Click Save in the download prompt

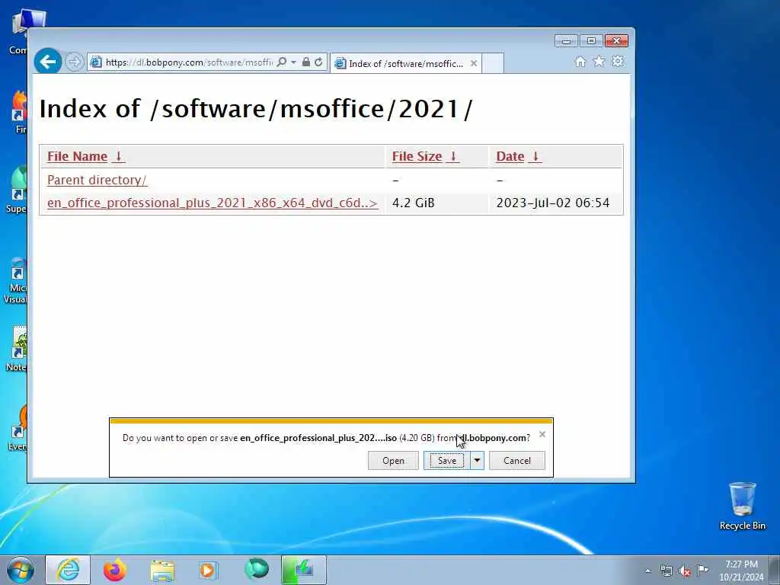[x=446, y=461]
